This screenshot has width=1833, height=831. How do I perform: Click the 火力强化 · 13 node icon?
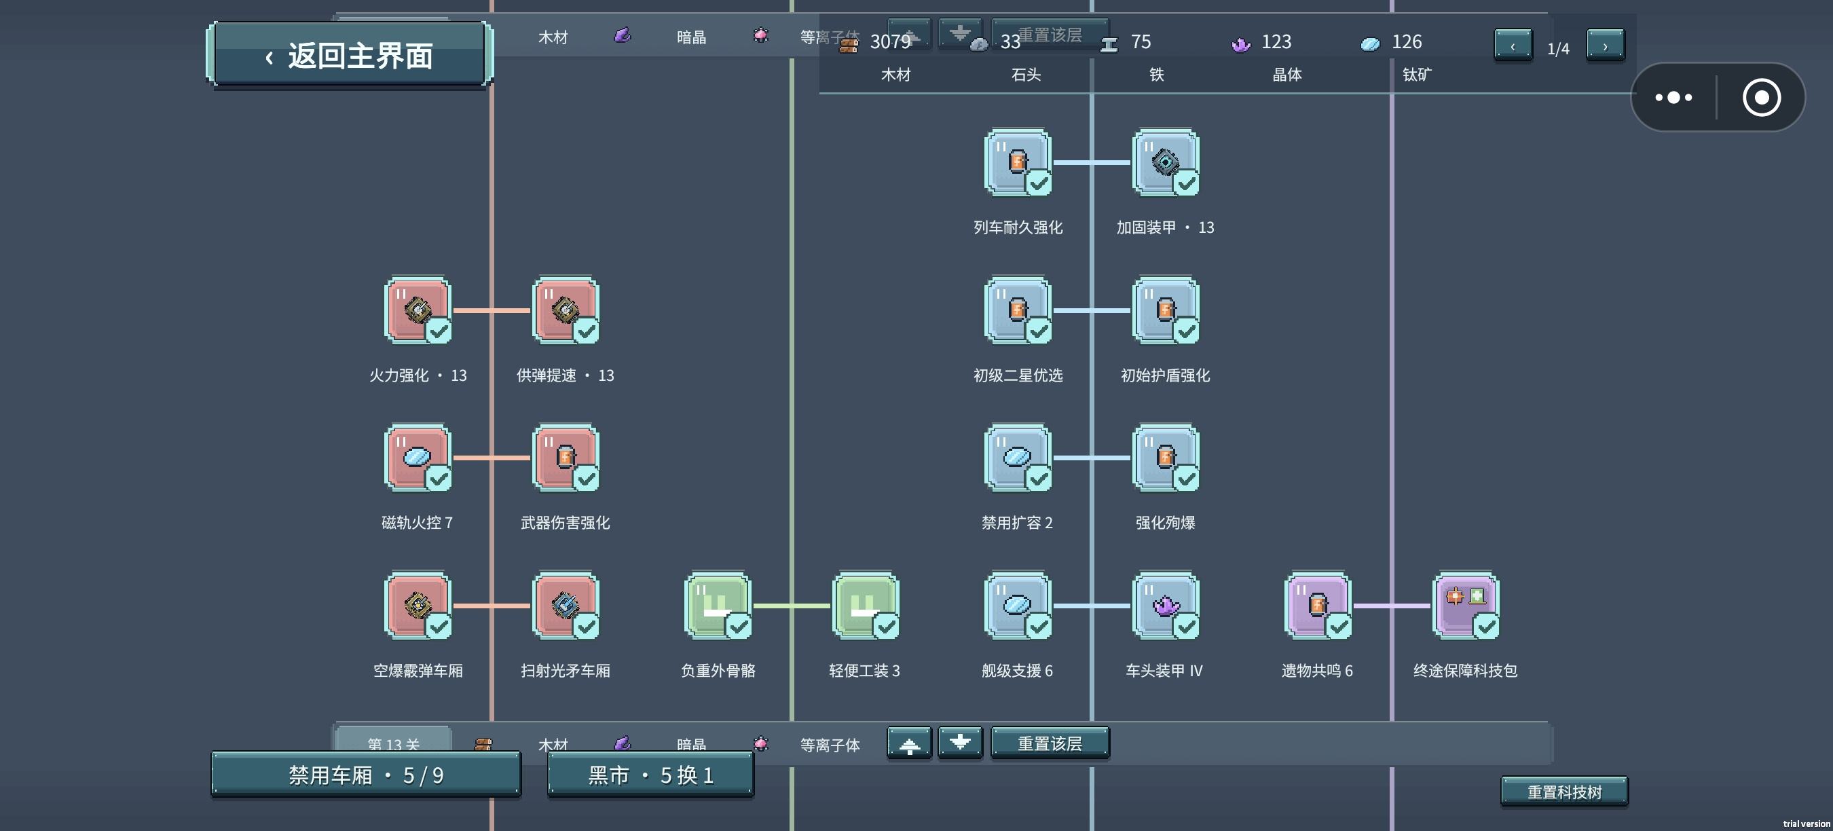418,310
